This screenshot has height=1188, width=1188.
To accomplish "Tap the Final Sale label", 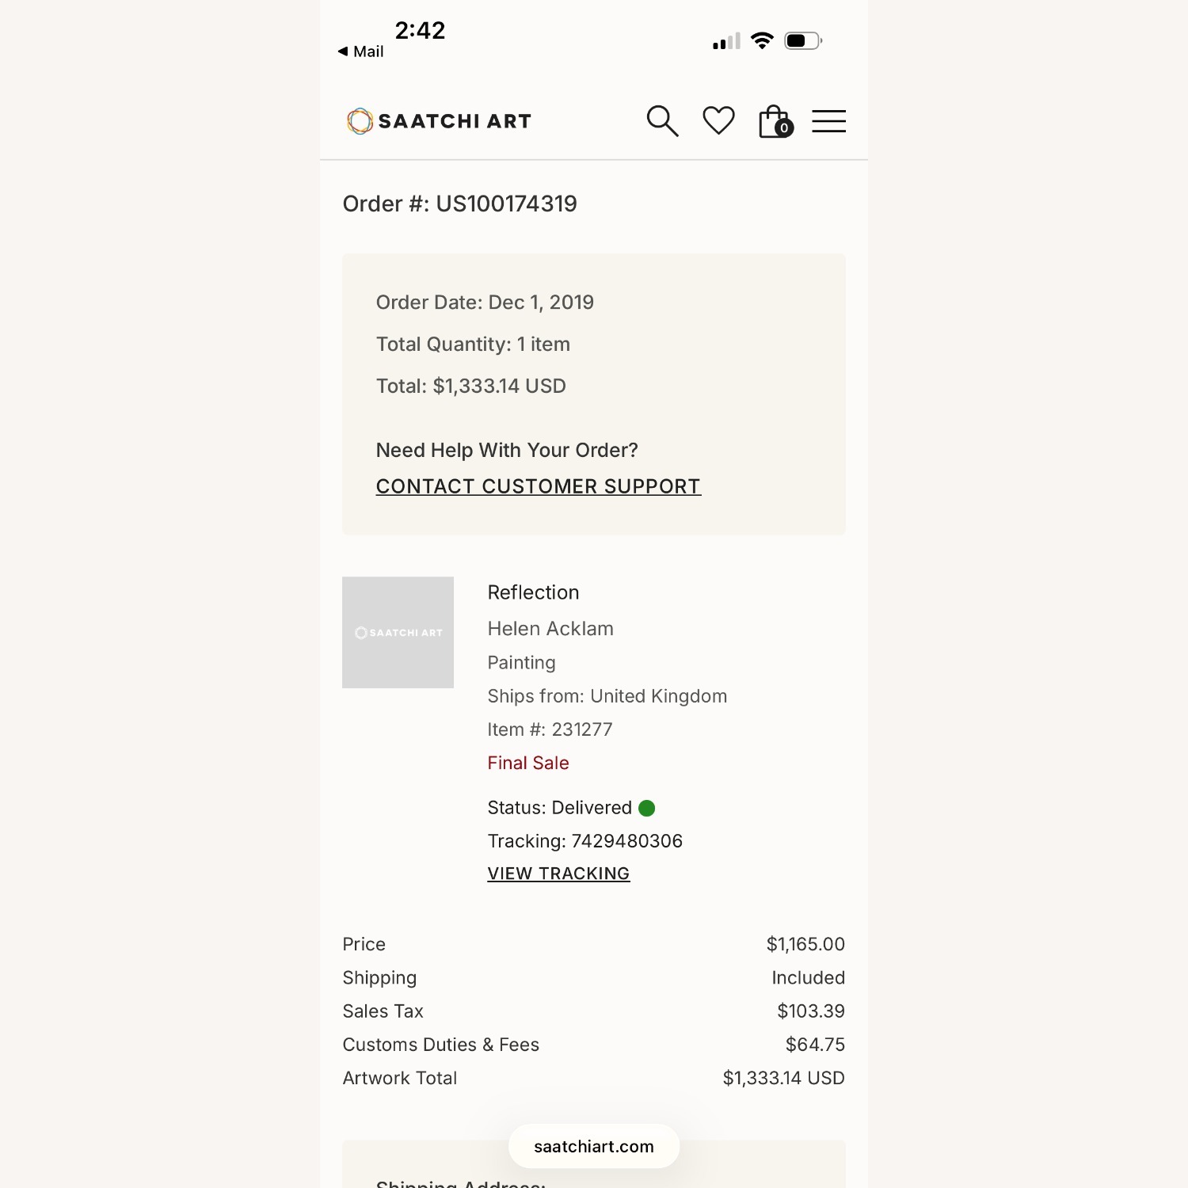I will click(x=528, y=763).
